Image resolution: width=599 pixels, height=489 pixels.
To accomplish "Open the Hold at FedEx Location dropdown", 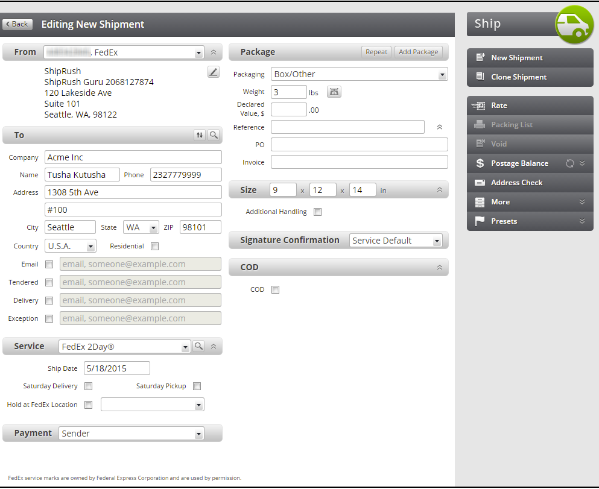I will coord(198,405).
